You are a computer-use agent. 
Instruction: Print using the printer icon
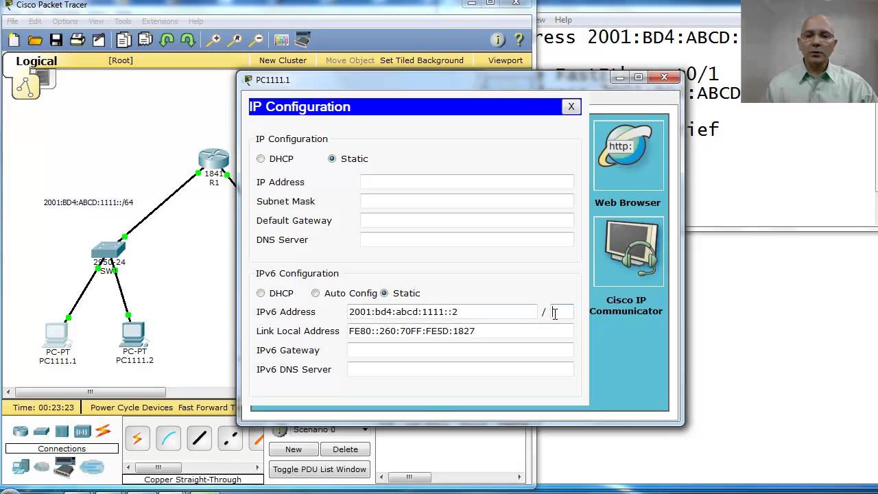[78, 40]
